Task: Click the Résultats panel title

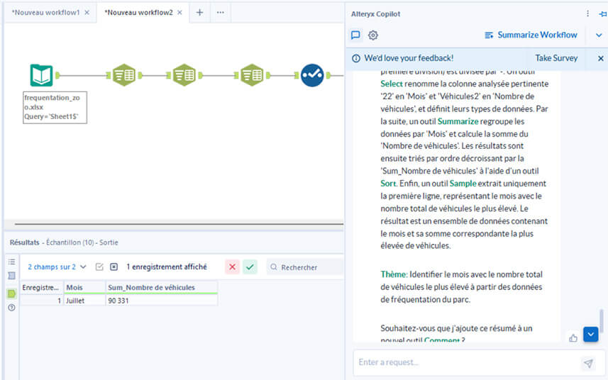Action: [24, 242]
